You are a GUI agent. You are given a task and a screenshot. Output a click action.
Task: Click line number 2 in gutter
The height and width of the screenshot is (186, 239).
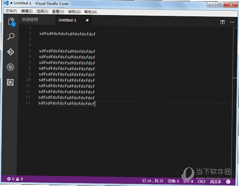[x=30, y=33]
